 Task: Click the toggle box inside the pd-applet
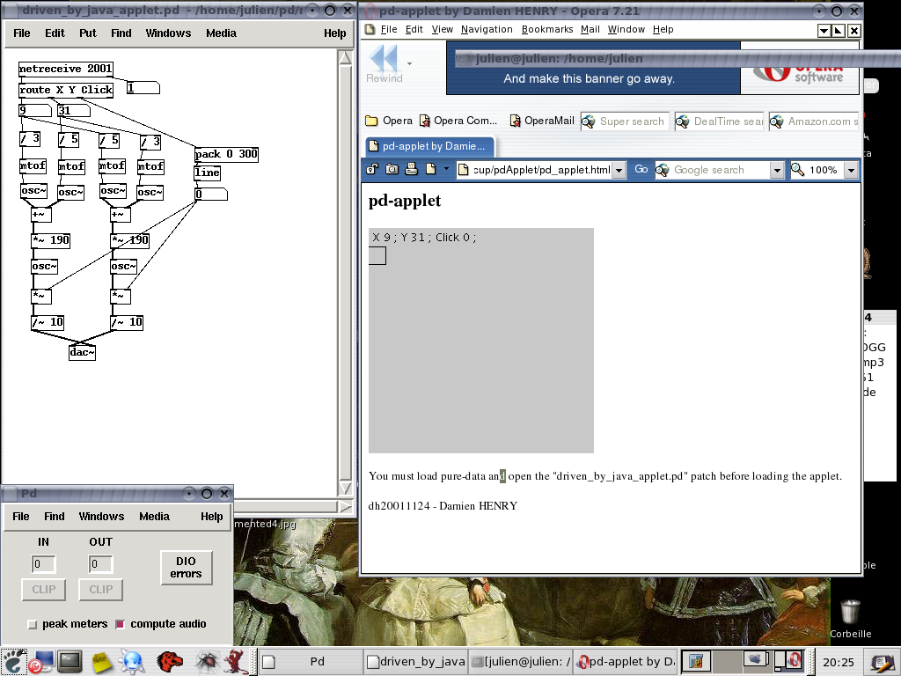[x=377, y=255]
